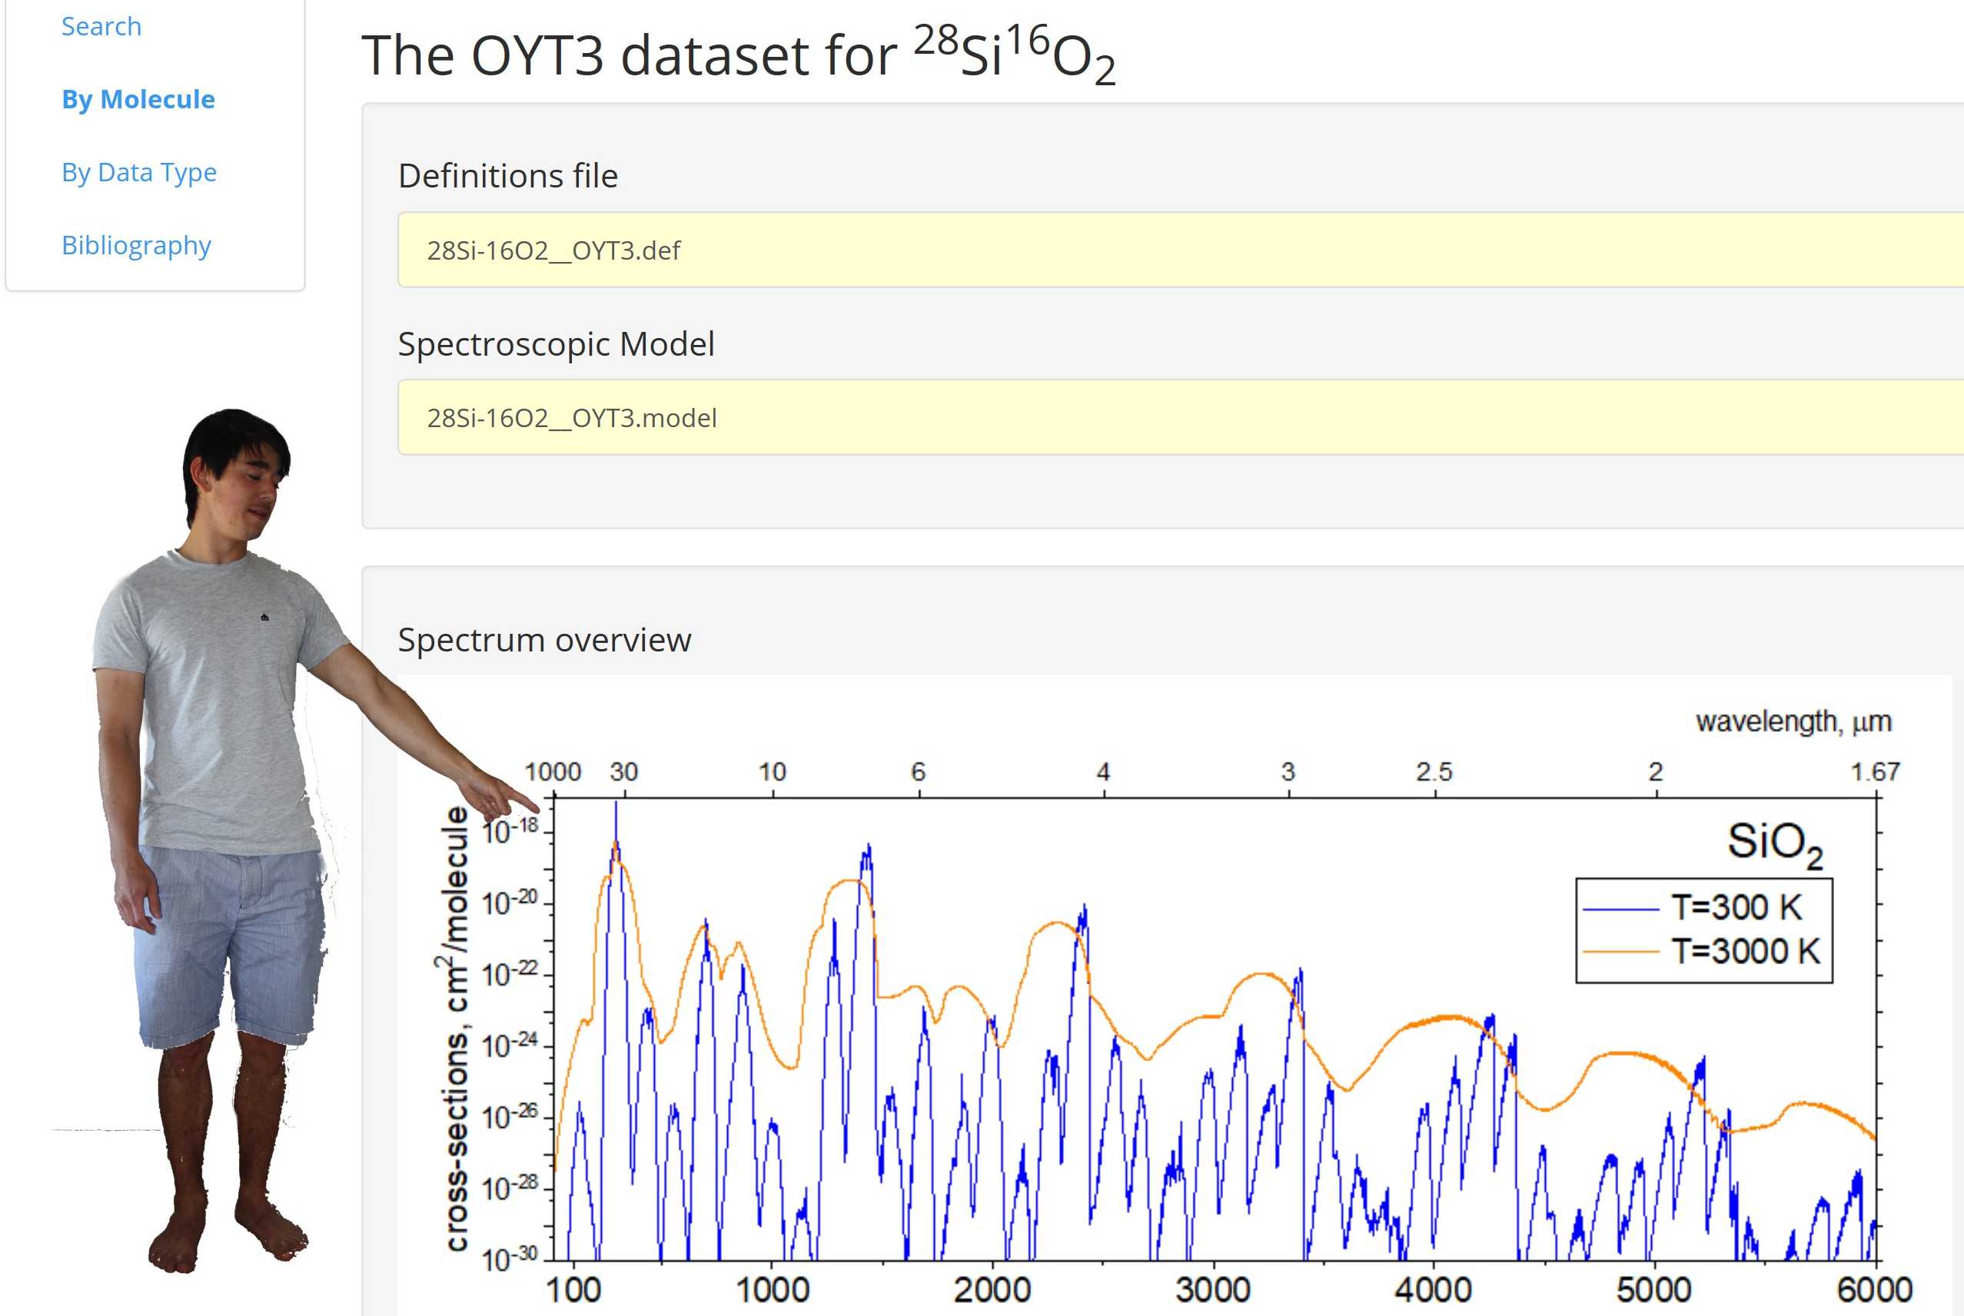Open the Bibliography link

(136, 245)
